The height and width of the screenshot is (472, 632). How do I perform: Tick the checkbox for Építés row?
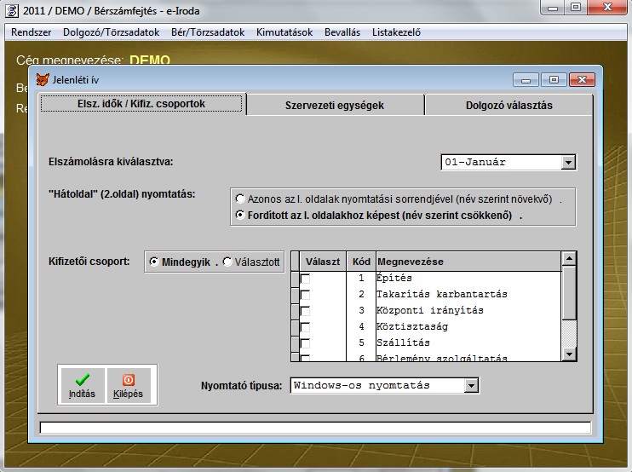(x=305, y=279)
